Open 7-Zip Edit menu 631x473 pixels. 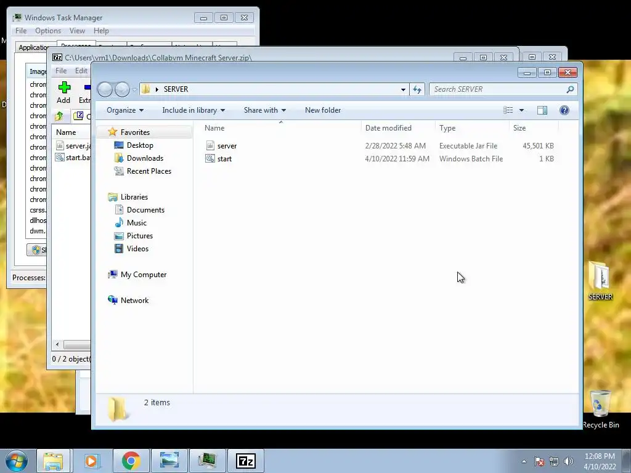pos(81,71)
